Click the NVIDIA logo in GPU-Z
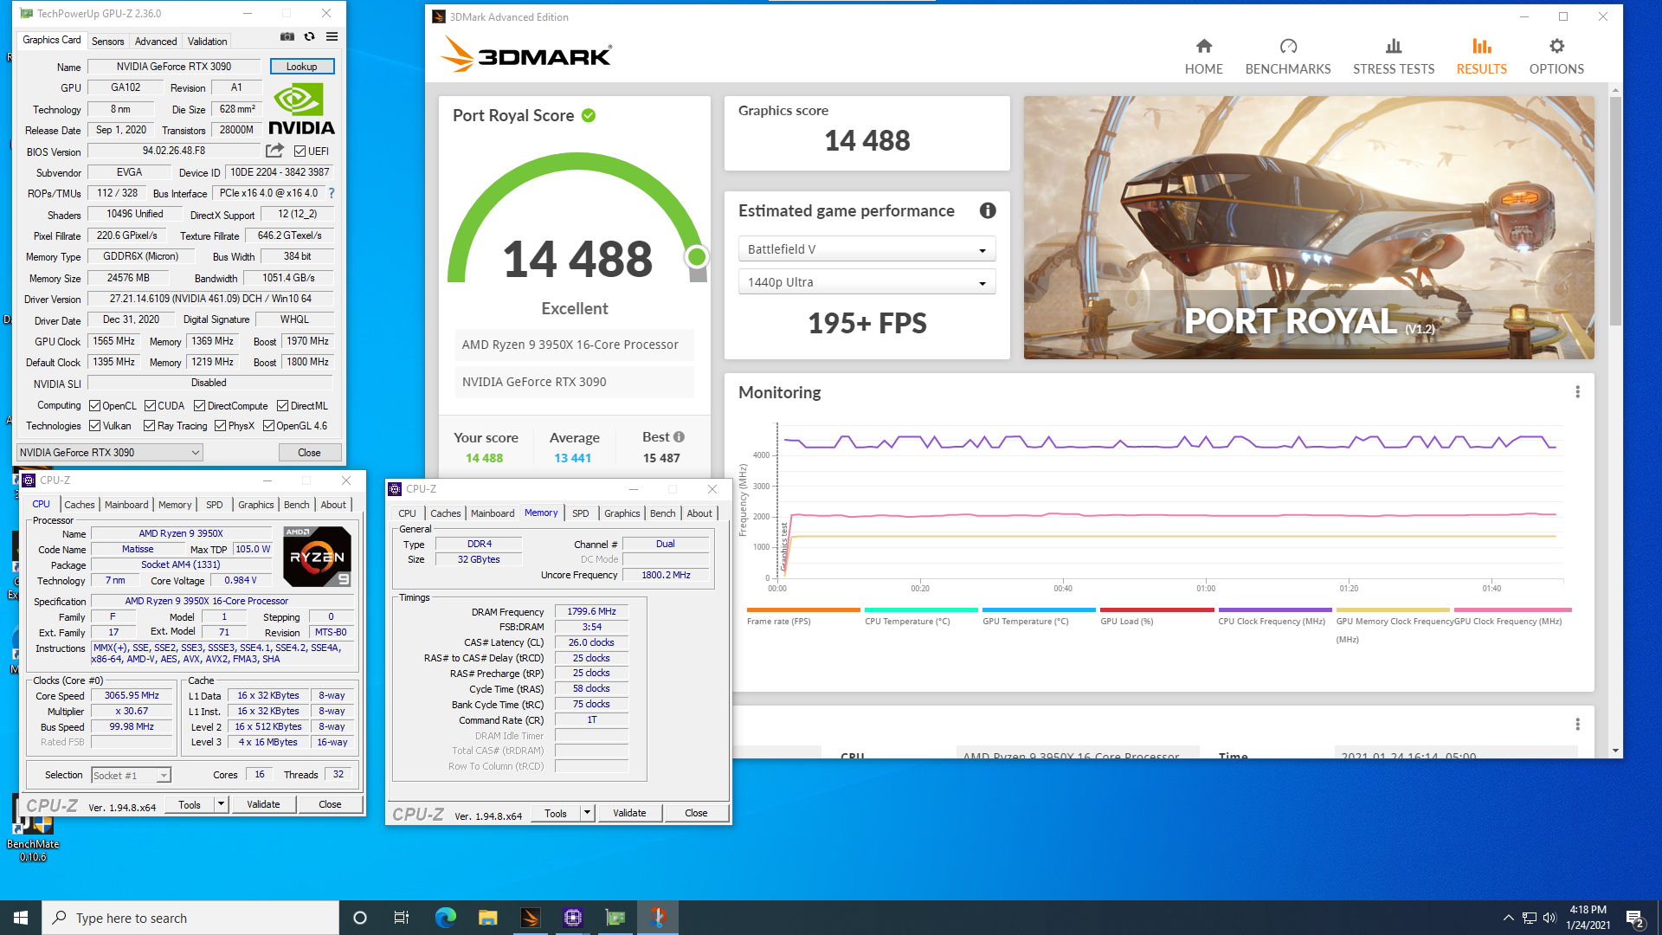The width and height of the screenshot is (1662, 935). pos(301,110)
